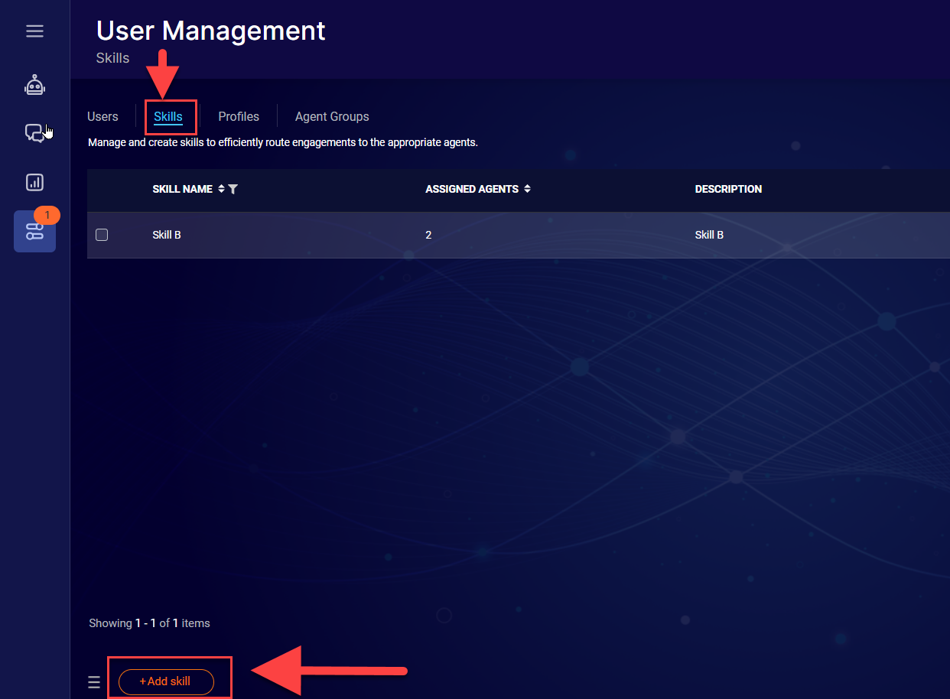Click the User Management page title
The width and height of the screenshot is (950, 699).
[x=211, y=31]
